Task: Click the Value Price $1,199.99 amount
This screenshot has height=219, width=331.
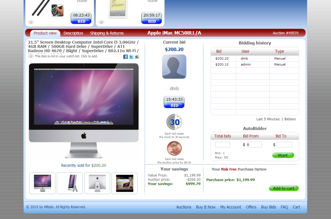Action: (192, 175)
